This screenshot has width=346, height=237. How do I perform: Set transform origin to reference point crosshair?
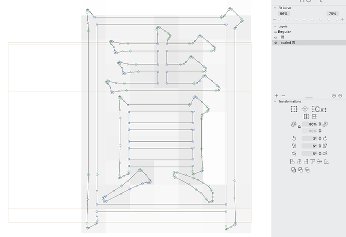(305, 109)
